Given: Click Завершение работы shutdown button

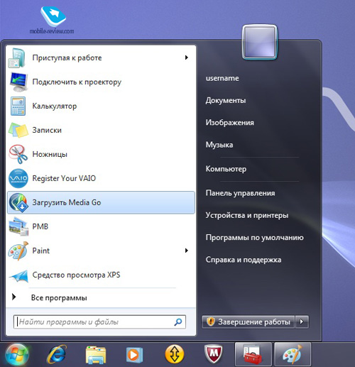Looking at the screenshot, I should pos(248,322).
